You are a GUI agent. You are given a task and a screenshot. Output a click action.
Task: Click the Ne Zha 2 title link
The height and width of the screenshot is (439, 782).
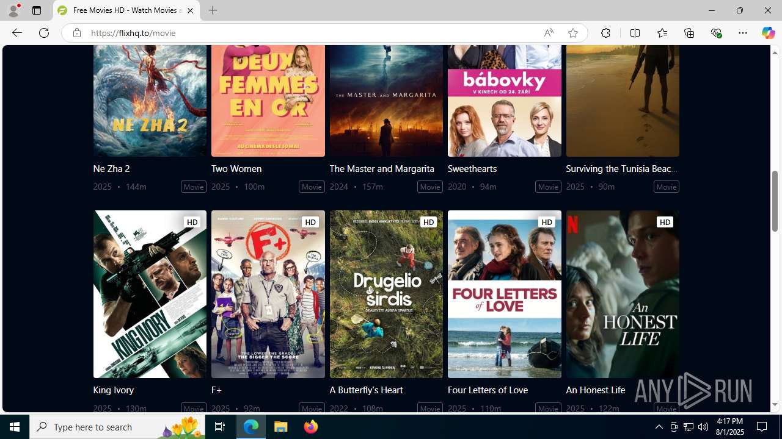[111, 168]
